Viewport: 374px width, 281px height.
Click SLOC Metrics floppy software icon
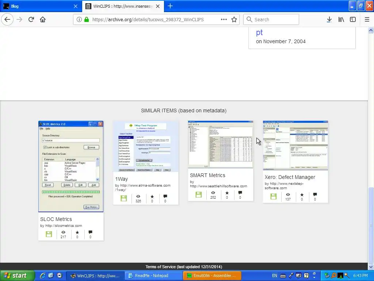tap(49, 234)
